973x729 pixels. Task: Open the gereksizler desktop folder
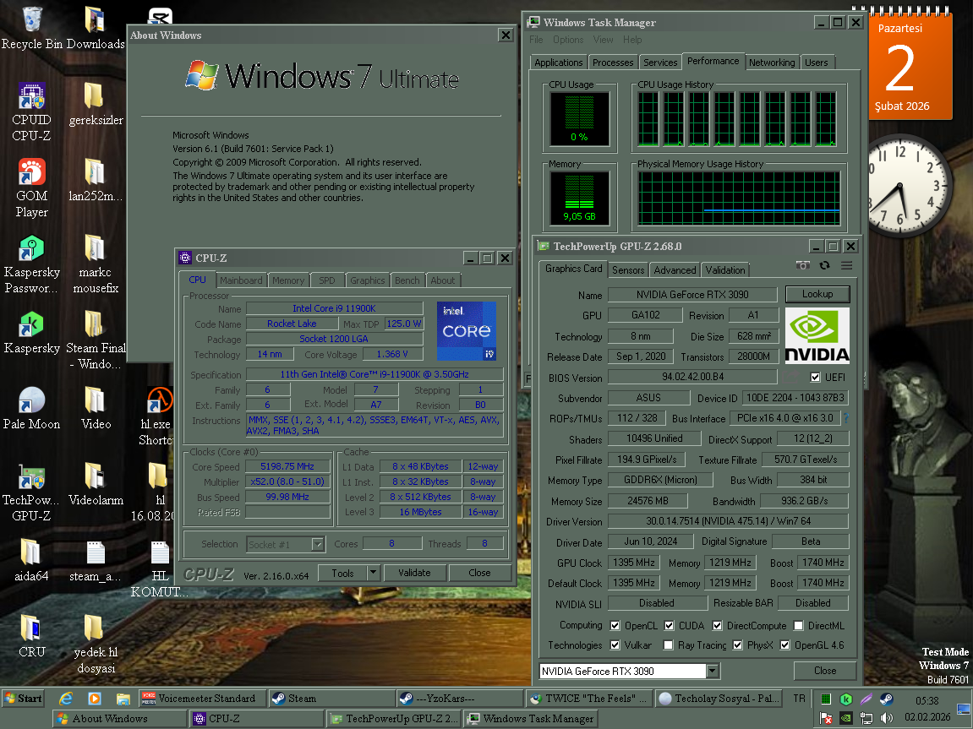[x=96, y=104]
